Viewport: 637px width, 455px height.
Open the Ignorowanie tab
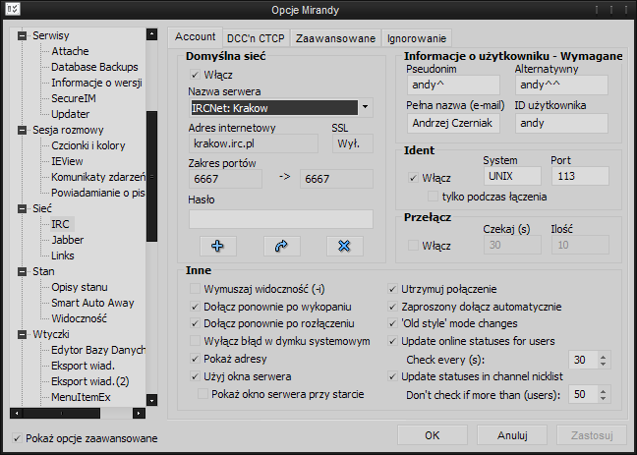(417, 38)
